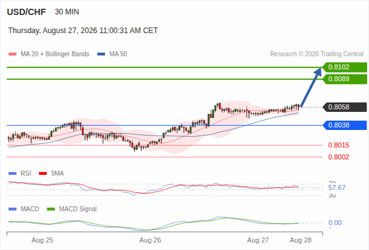Click the current price 0.8058 tag
This screenshot has height=250, width=369.
point(345,107)
